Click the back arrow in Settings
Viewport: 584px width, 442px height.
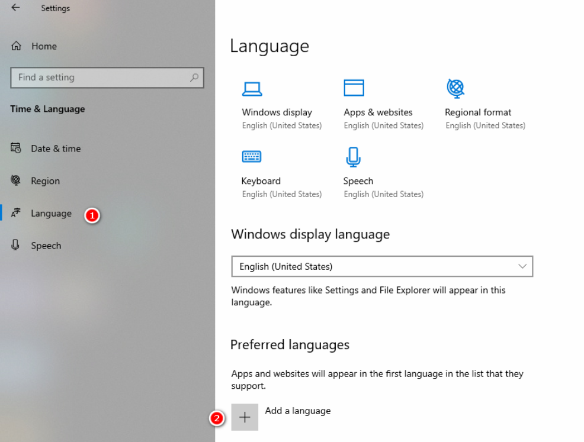click(15, 8)
